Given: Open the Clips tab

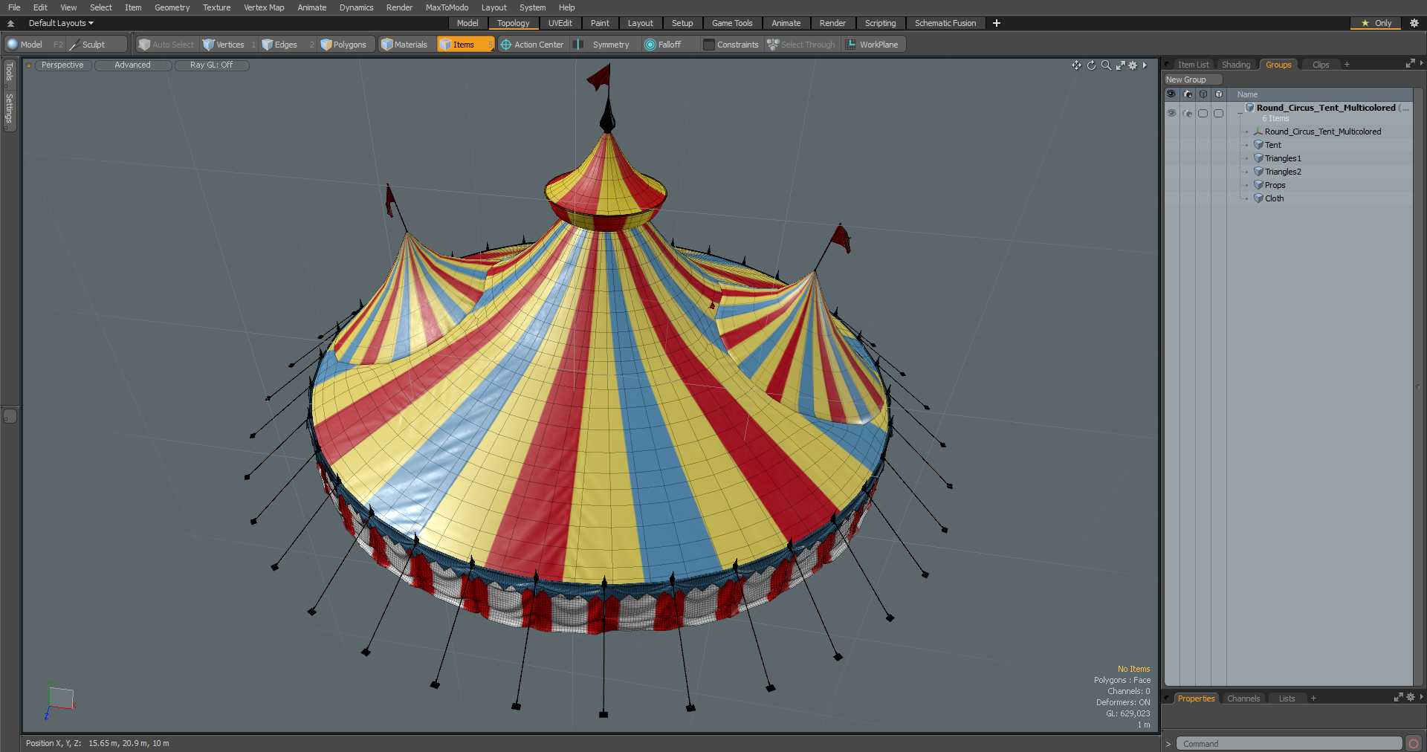Looking at the screenshot, I should coord(1321,65).
